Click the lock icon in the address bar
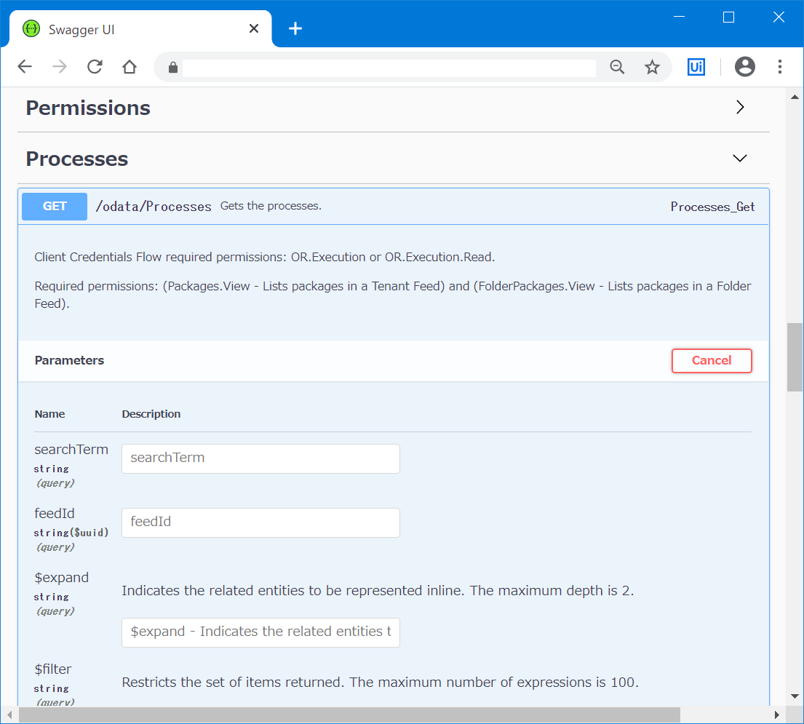Viewport: 804px width, 724px height. (x=172, y=67)
